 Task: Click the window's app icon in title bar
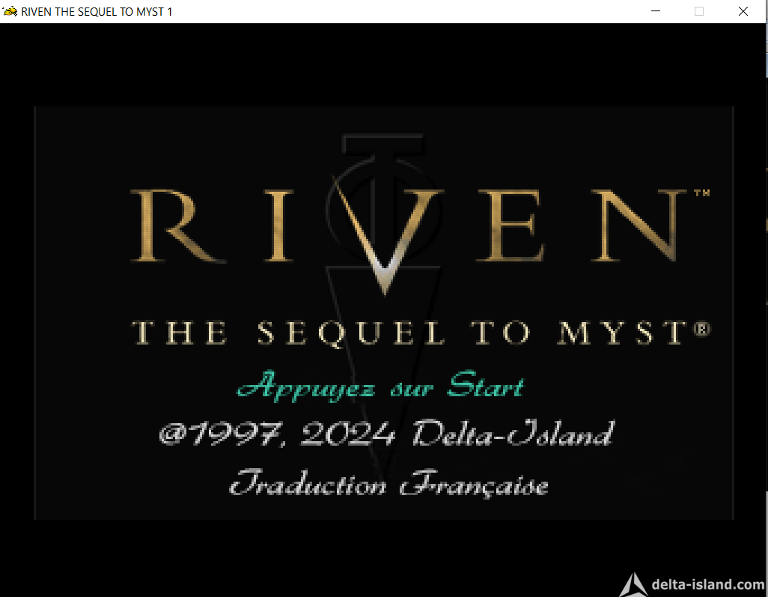[x=10, y=11]
